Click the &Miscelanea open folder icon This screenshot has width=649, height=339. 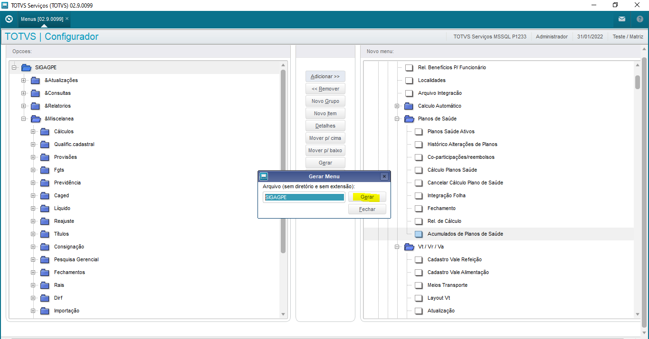pyautogui.click(x=36, y=119)
